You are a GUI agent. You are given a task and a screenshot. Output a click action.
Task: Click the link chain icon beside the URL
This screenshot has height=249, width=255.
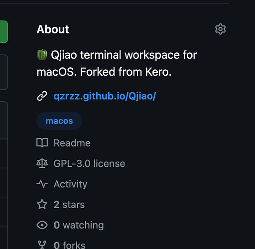(42, 96)
